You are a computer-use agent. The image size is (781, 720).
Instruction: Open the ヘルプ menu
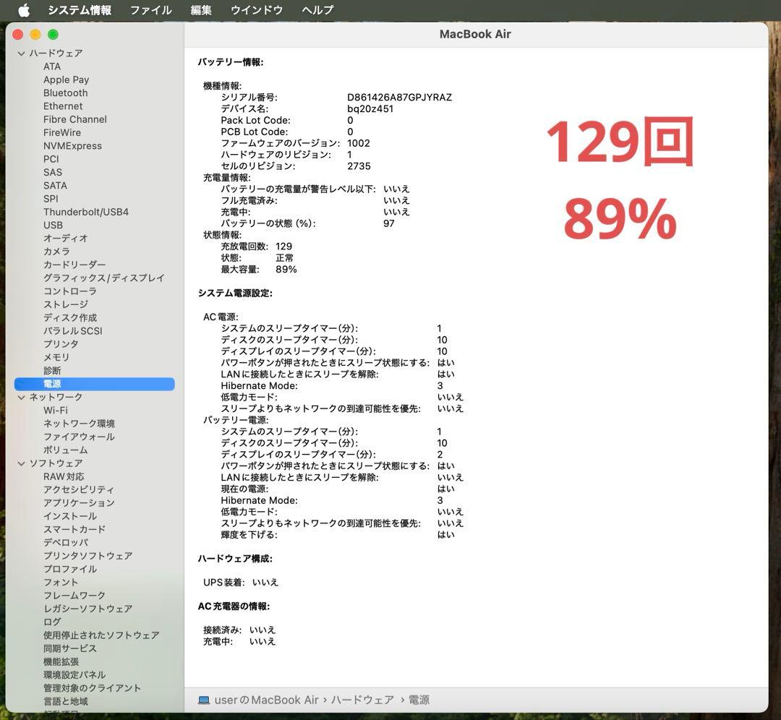coord(317,10)
